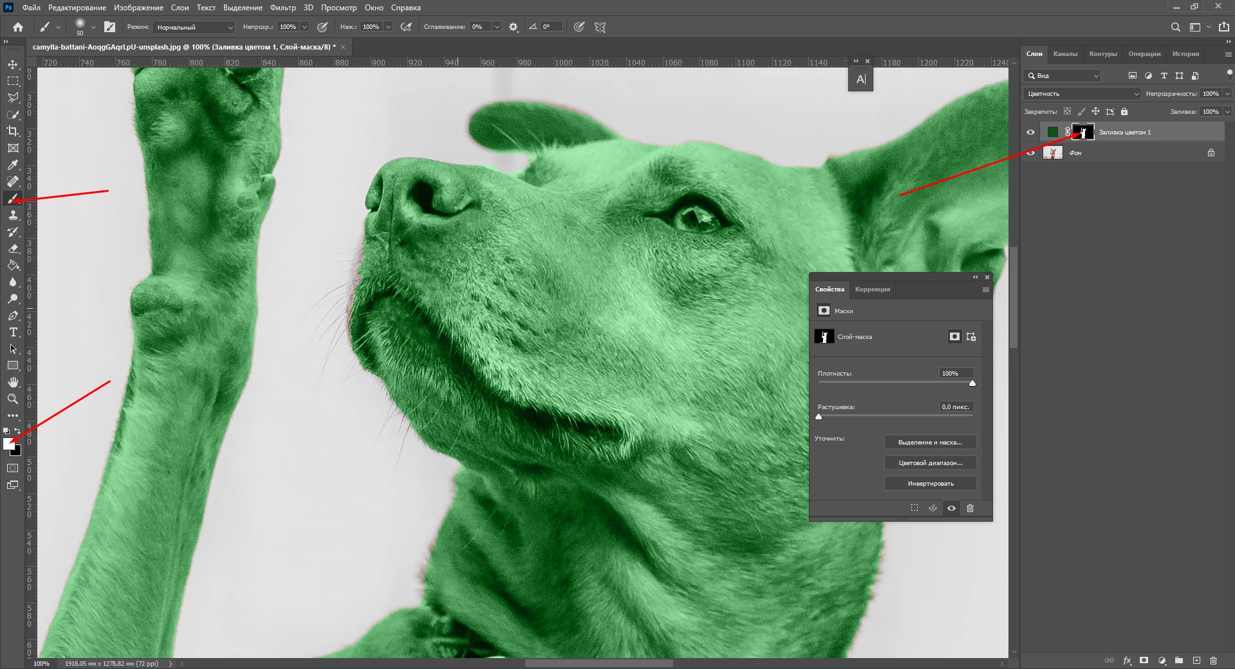
Task: Click the Инвертировать button
Action: (x=930, y=484)
